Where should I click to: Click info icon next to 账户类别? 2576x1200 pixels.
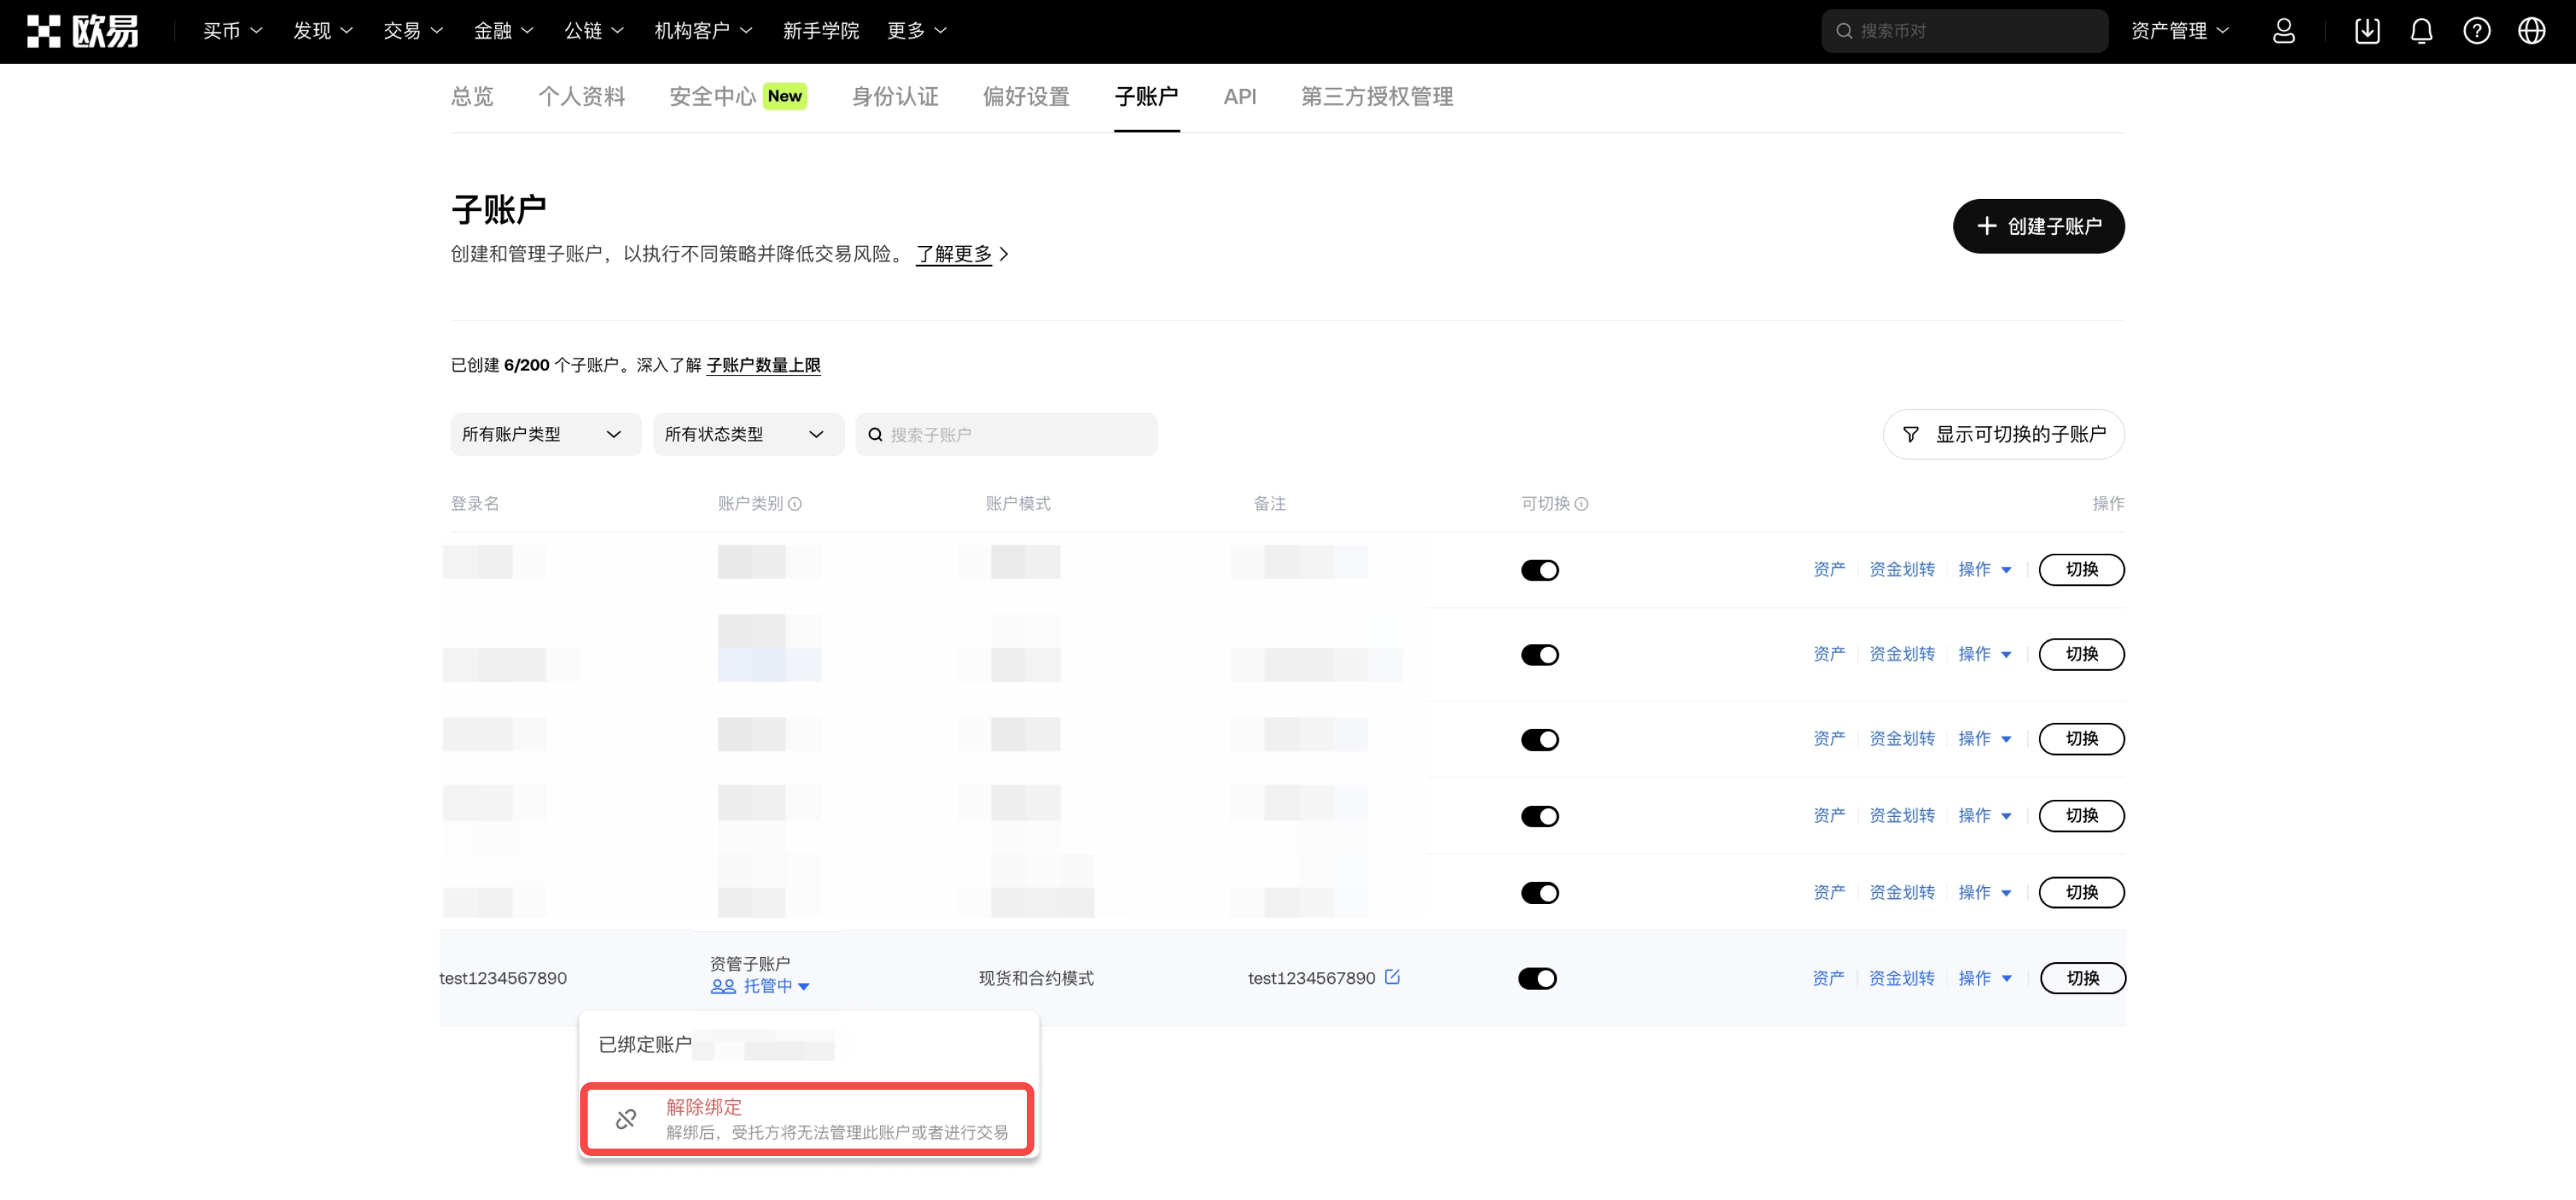pos(795,504)
